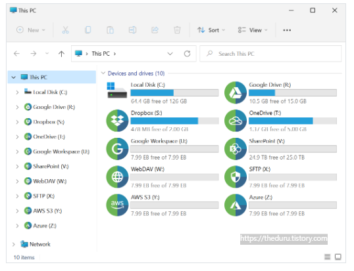
Task: Open the Sort dropdown menu
Action: coord(211,30)
